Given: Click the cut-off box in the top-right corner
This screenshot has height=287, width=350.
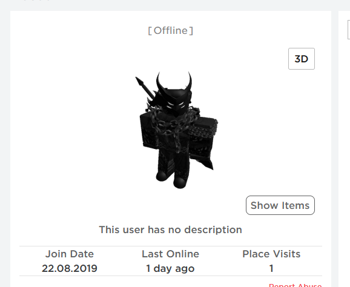Looking at the screenshot, I should click(349, 30).
